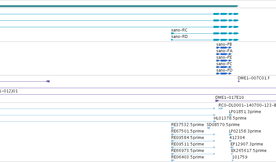Click the sano-PC protein label

[224, 64]
